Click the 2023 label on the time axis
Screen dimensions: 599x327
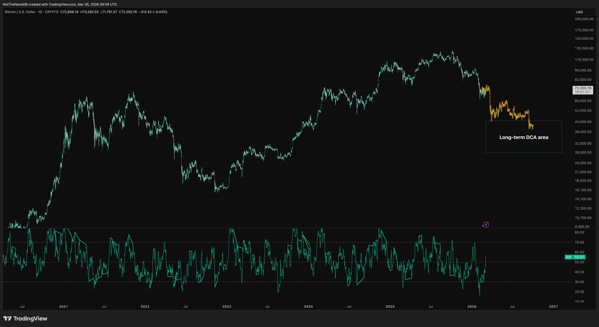pos(226,307)
